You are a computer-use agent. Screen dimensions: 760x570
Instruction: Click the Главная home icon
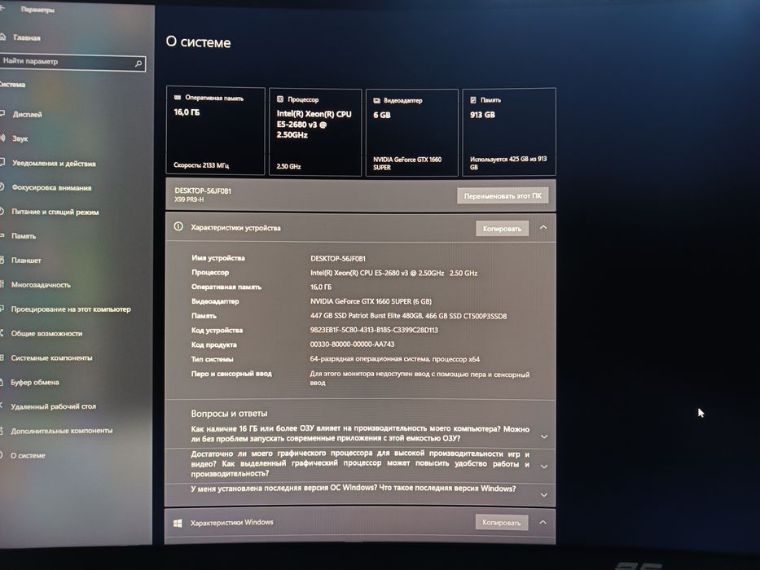coord(3,37)
